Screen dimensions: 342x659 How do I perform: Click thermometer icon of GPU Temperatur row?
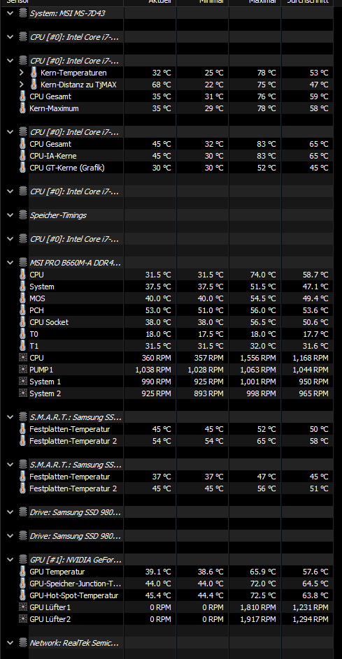(22, 572)
